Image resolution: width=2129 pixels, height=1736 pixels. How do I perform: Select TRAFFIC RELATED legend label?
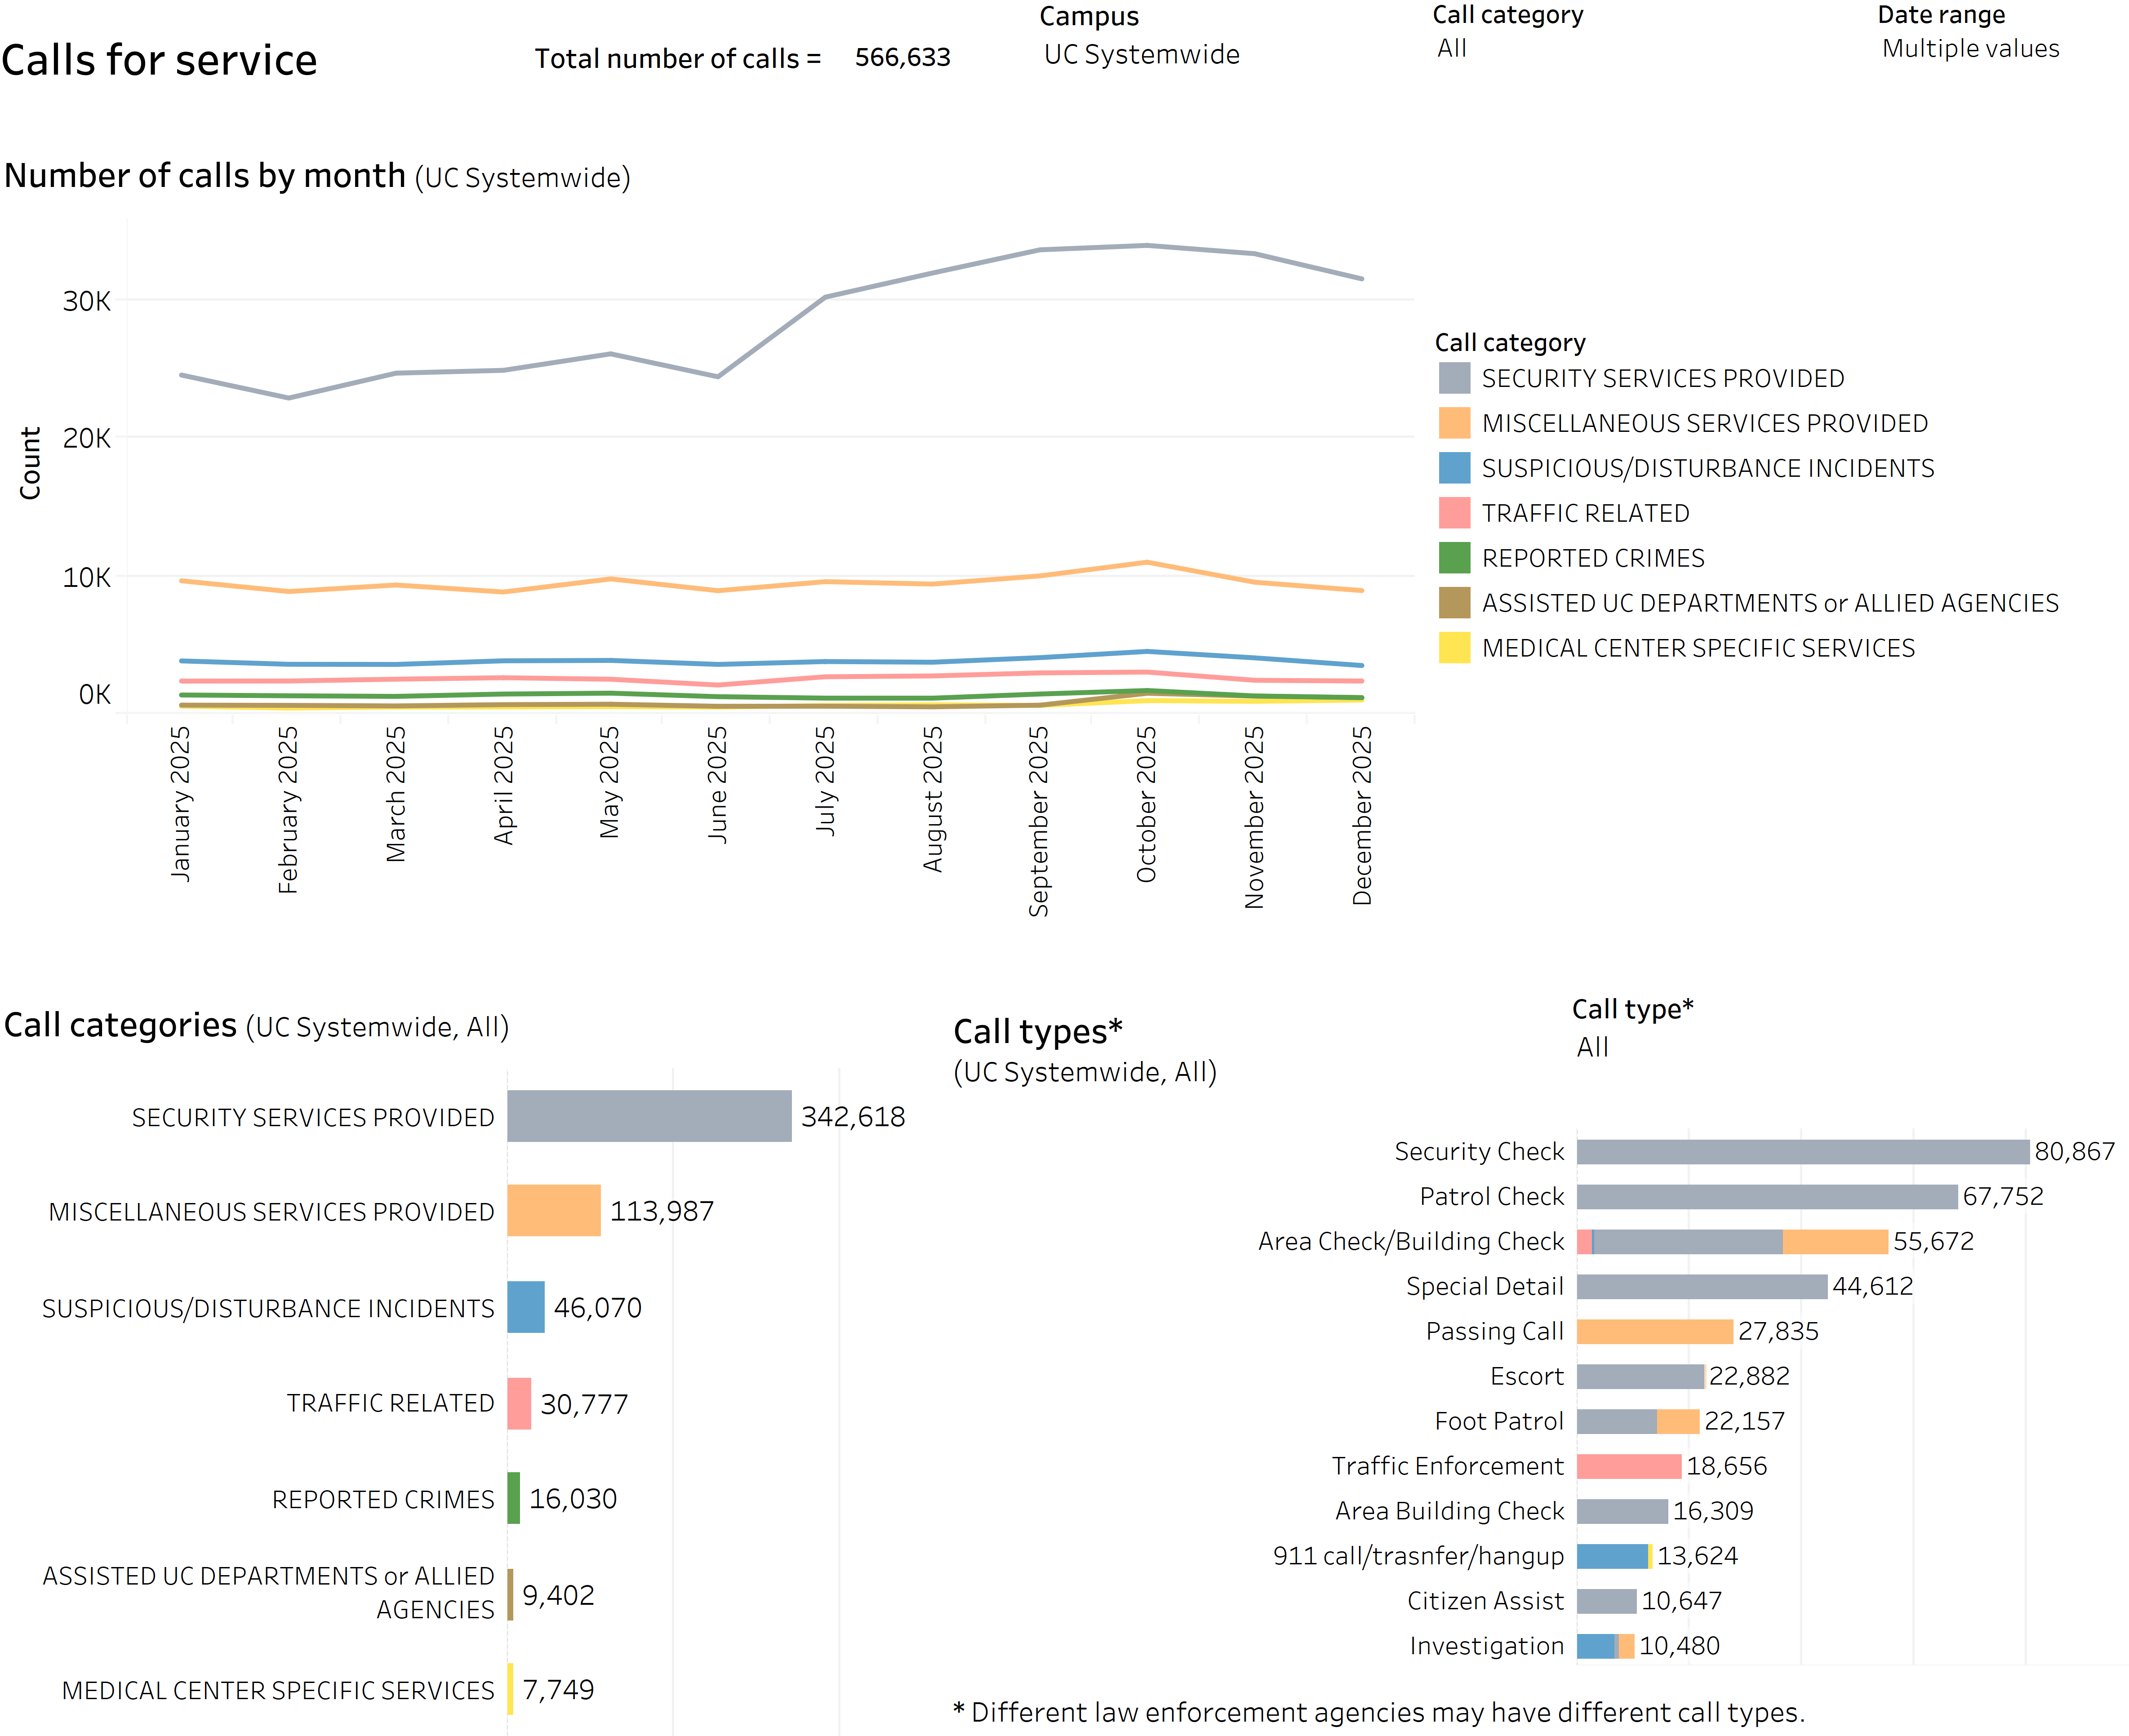[x=1585, y=513]
